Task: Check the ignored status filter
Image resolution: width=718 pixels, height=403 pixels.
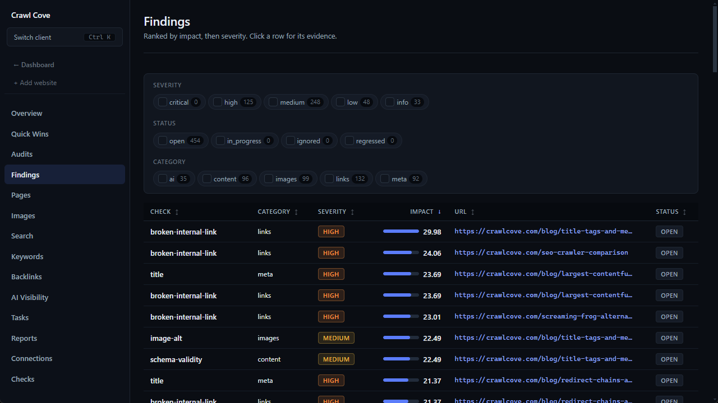Action: point(290,140)
